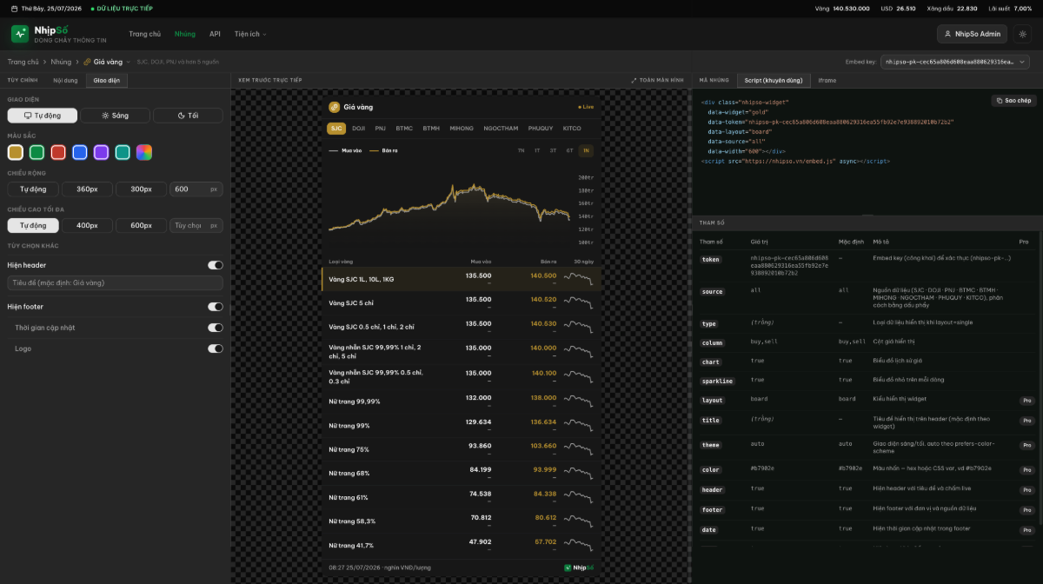Select the Sáng light theme option
The height and width of the screenshot is (584, 1043).
pos(115,116)
